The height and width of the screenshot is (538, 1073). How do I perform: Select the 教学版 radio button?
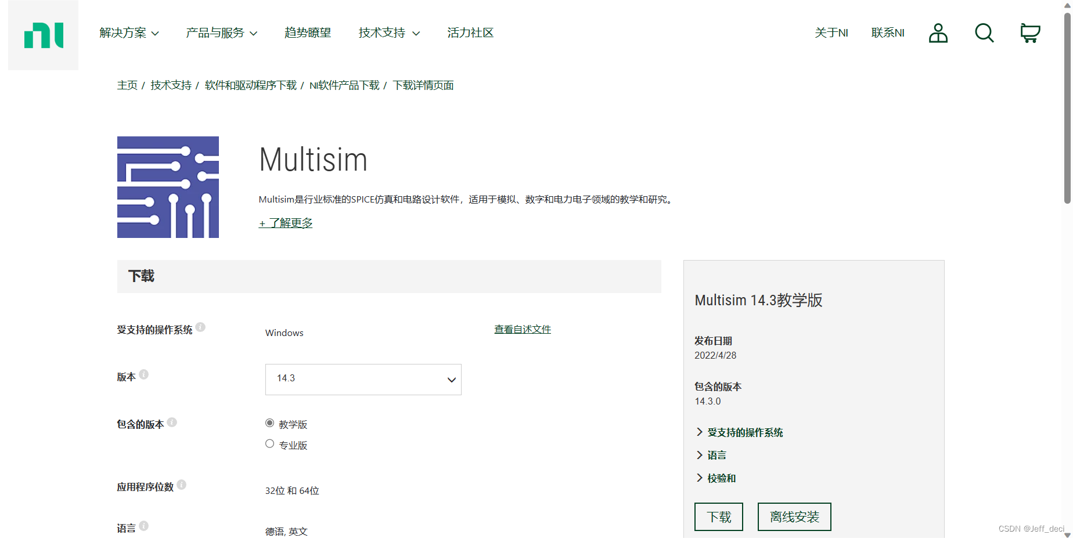click(x=269, y=423)
